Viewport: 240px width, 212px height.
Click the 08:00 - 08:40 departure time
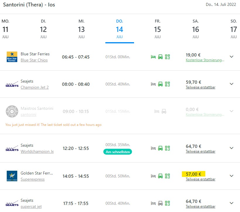pos(76,84)
